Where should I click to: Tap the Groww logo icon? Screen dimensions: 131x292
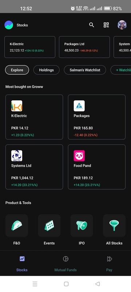click(9, 25)
